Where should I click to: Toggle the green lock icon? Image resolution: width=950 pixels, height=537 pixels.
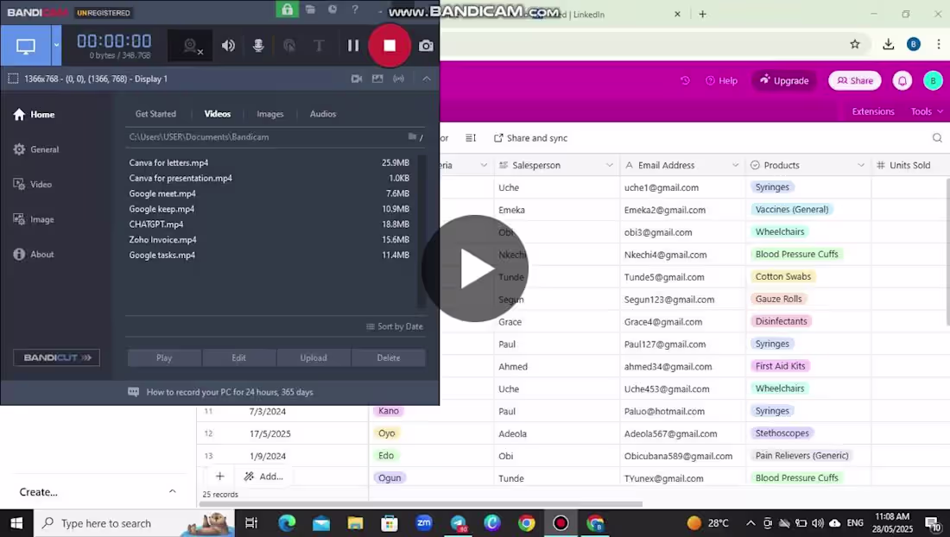click(287, 12)
